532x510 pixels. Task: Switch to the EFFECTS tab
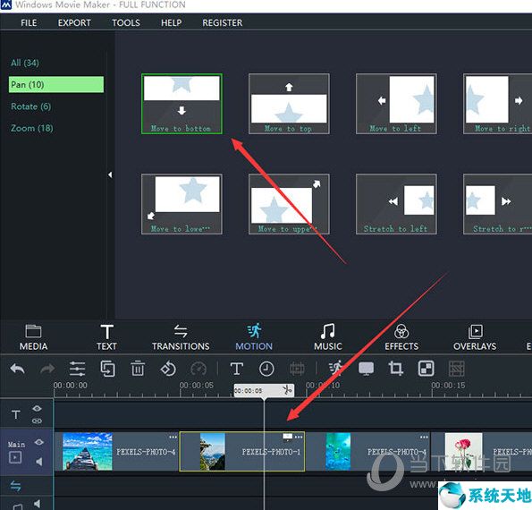coord(401,337)
